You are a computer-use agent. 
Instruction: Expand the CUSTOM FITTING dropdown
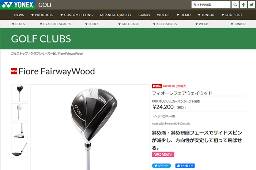76,15
